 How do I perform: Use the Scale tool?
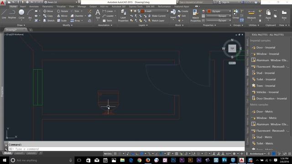(62, 20)
